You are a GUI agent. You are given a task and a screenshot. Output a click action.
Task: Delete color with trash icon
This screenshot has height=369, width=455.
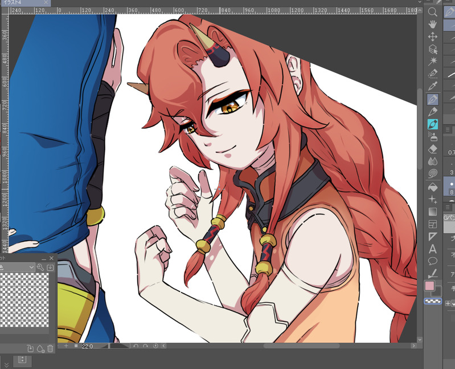pyautogui.click(x=50, y=348)
